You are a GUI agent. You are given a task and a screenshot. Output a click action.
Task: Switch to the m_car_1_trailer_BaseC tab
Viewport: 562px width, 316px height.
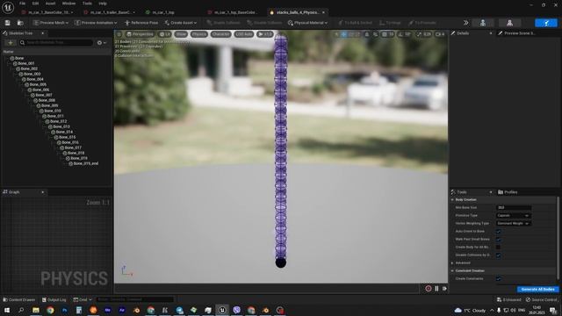tap(109, 12)
